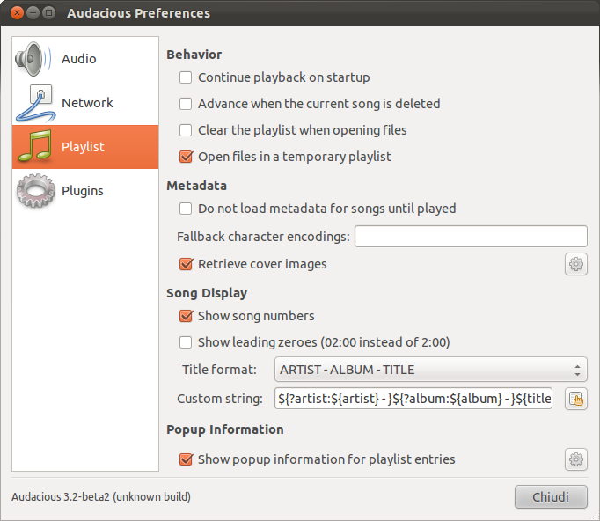Image resolution: width=600 pixels, height=521 pixels.
Task: Minimize the Audacious Preferences window
Action: click(x=33, y=13)
